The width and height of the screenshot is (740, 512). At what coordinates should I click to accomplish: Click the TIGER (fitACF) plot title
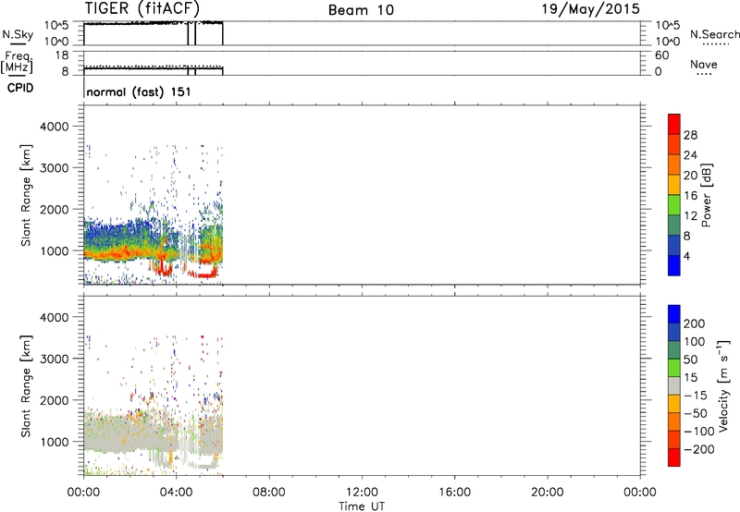coord(142,8)
